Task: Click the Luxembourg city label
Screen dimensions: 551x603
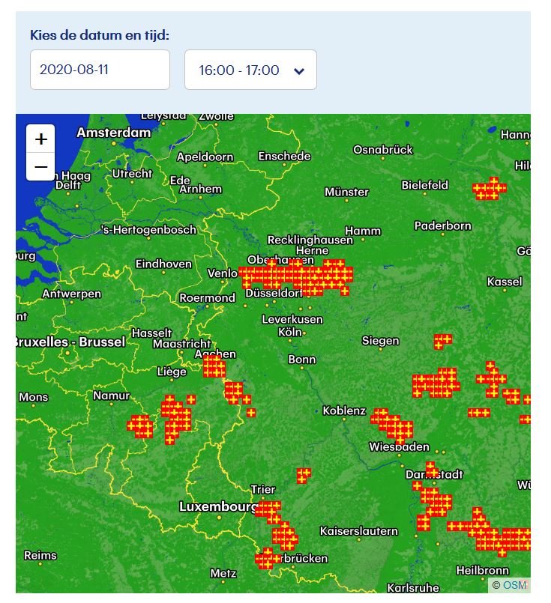Action: [219, 507]
